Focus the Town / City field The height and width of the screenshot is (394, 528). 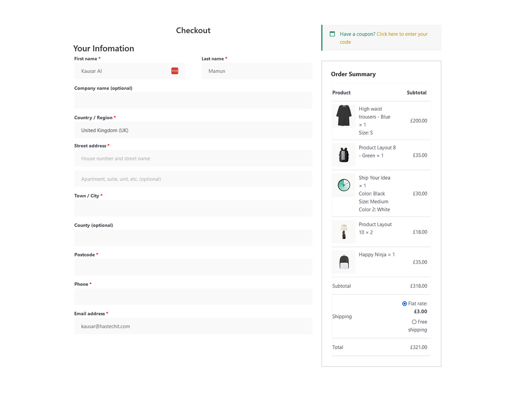(x=193, y=208)
